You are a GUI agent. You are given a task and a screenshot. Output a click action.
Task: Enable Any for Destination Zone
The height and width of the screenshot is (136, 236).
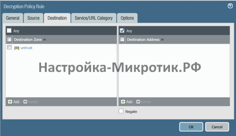tap(9, 31)
